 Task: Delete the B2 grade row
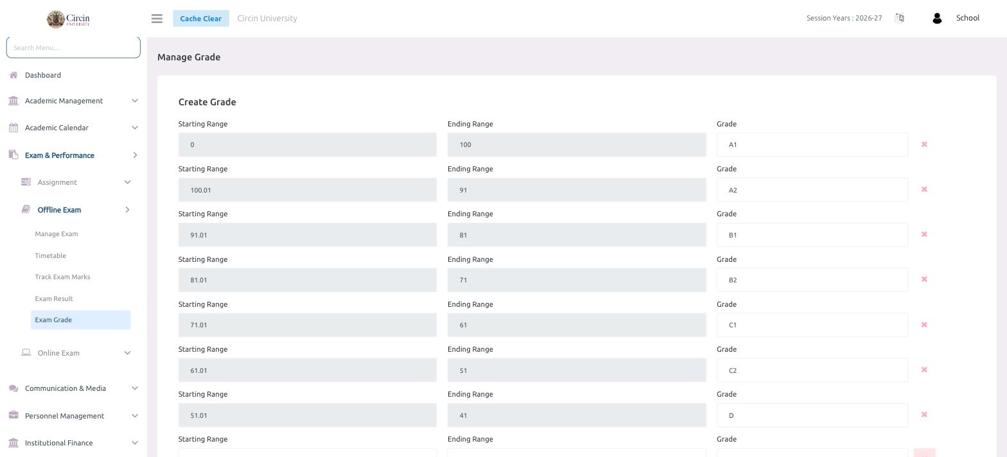(924, 279)
